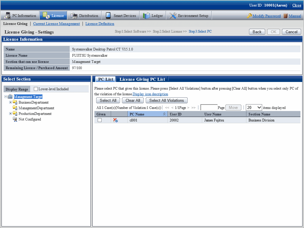This screenshot has height=228, width=304.
Task: Check the Given box for cl001
Action: pos(100,120)
